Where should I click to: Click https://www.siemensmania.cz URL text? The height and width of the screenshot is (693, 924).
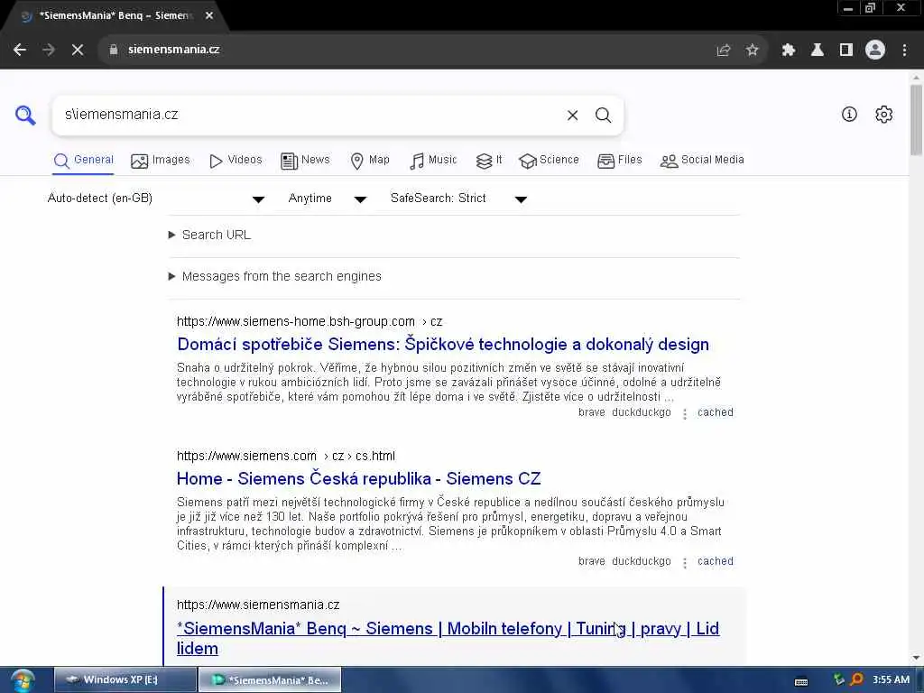click(x=258, y=605)
